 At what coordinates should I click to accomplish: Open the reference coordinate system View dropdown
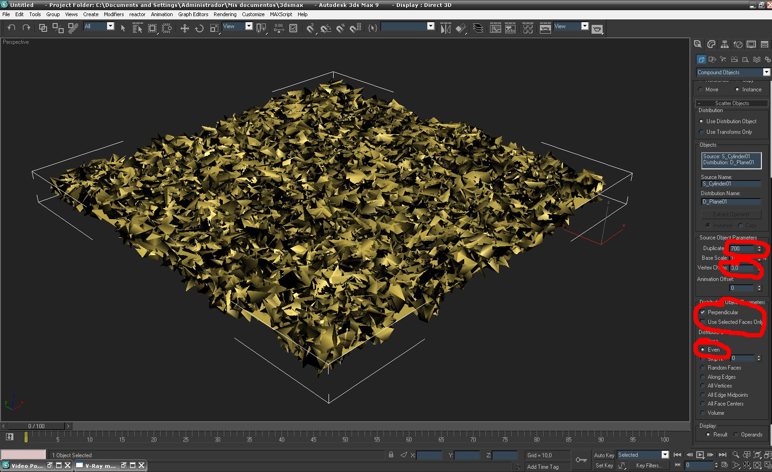pyautogui.click(x=237, y=26)
